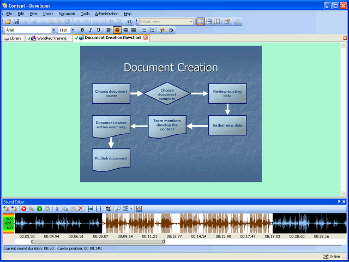Image resolution: width=349 pixels, height=262 pixels.
Task: Start recording with the red Record button
Action: pyautogui.click(x=24, y=209)
